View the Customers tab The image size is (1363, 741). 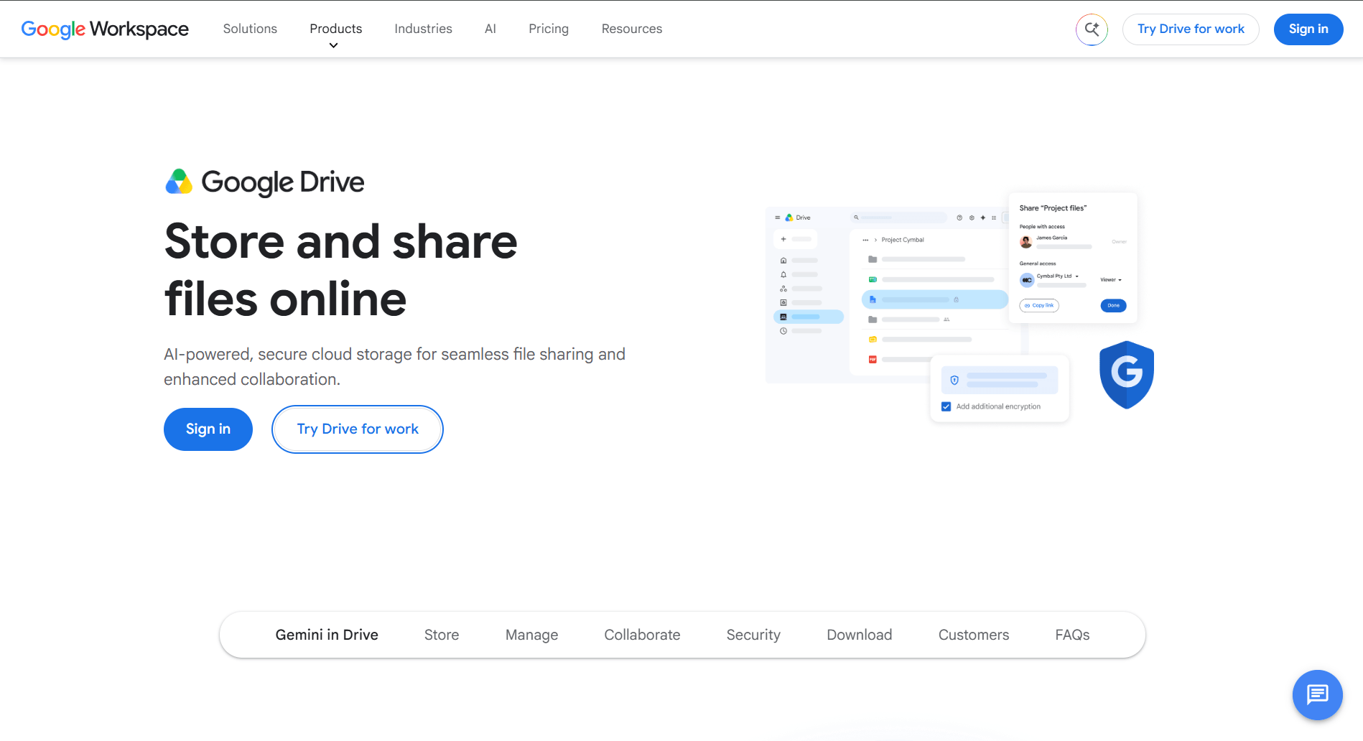(974, 635)
